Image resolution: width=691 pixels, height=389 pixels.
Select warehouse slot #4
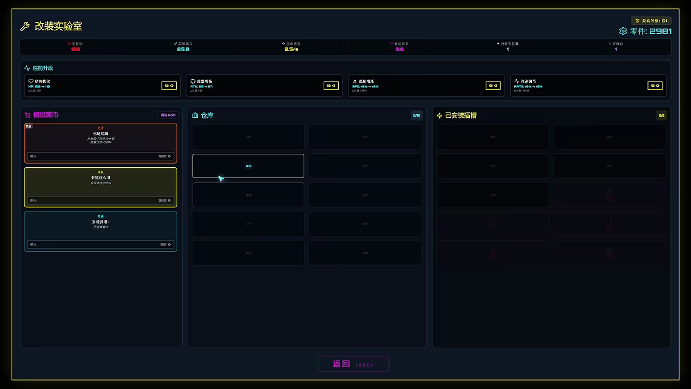(365, 166)
